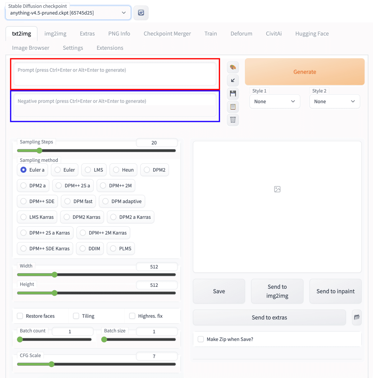Open the Extensions tab
373x378 pixels.
click(110, 48)
